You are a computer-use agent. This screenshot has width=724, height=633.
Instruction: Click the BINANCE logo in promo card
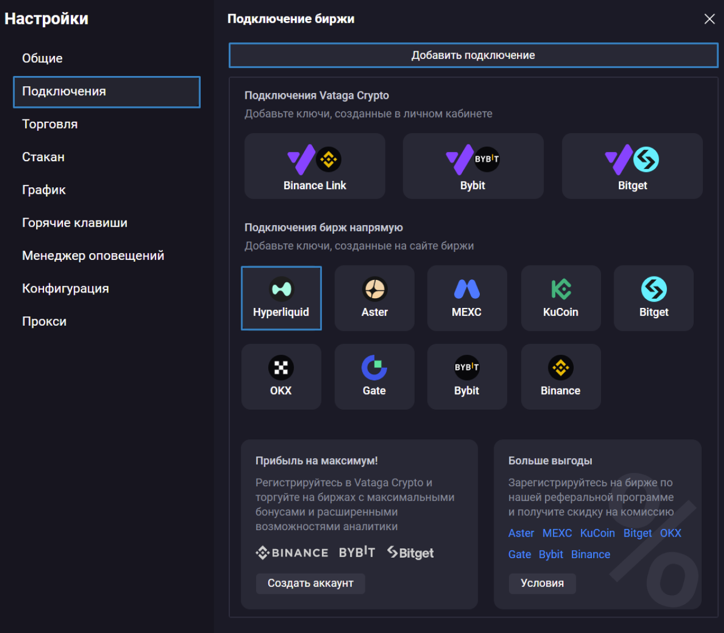click(x=292, y=552)
